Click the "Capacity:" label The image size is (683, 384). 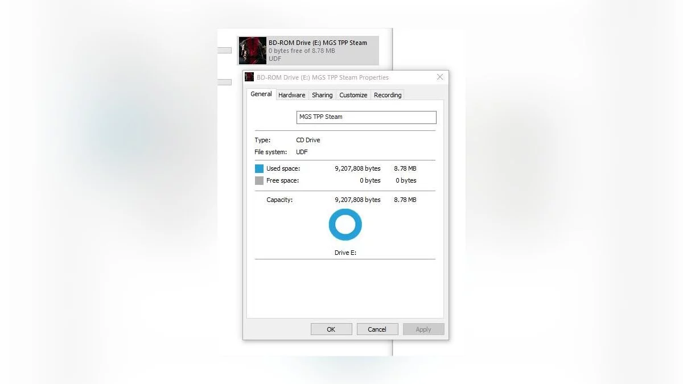point(279,200)
